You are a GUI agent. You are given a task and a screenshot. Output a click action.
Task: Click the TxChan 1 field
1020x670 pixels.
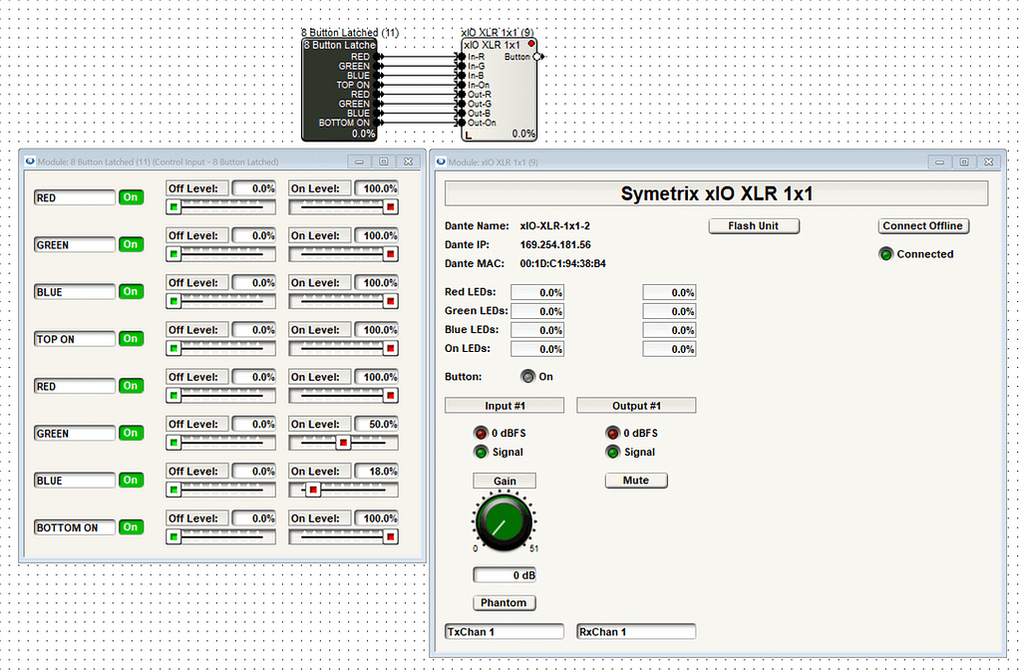pos(505,632)
